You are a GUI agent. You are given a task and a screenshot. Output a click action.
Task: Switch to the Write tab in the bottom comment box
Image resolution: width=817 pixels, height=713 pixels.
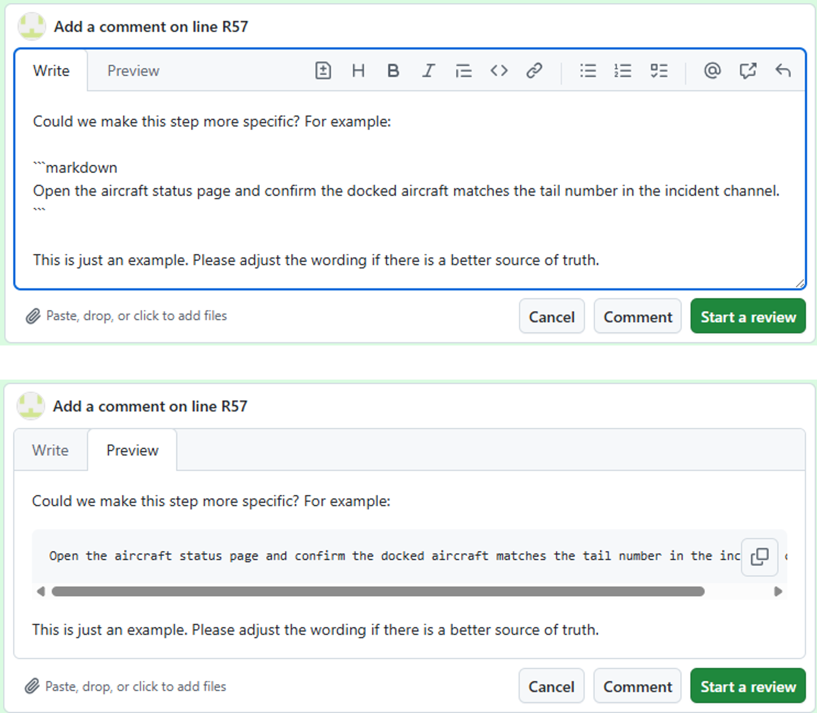(51, 450)
